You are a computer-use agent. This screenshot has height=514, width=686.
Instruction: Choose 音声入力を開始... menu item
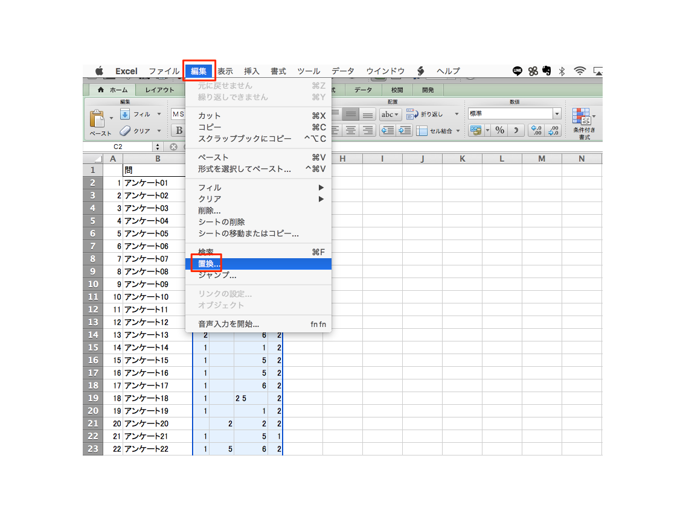[258, 325]
